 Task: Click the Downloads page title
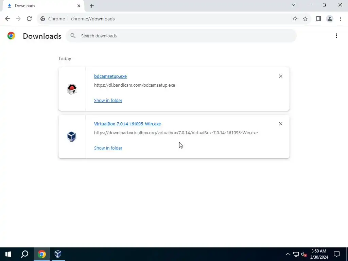pyautogui.click(x=42, y=36)
